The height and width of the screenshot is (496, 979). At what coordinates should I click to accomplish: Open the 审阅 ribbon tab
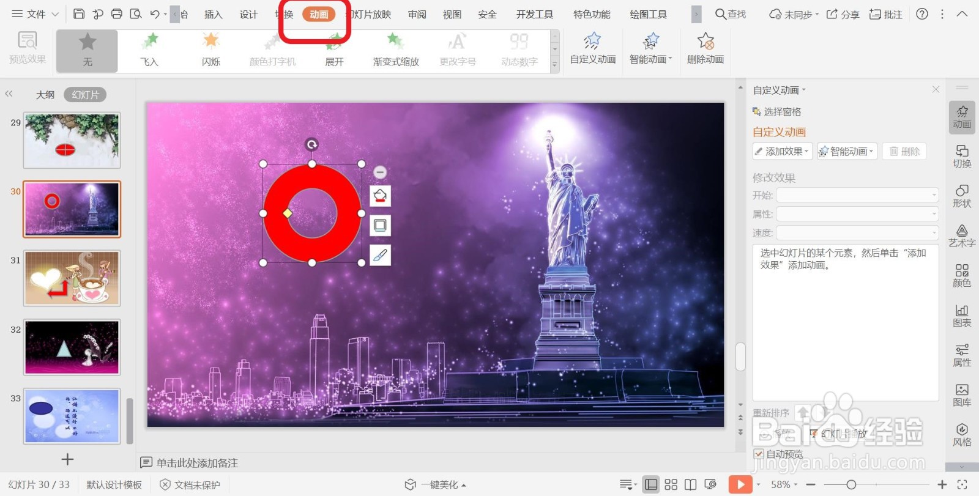[417, 14]
